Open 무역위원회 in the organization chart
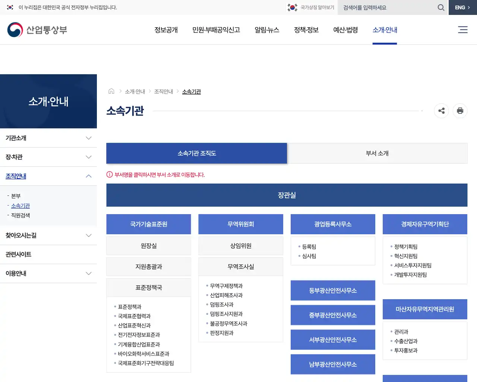477x382 pixels. click(240, 224)
